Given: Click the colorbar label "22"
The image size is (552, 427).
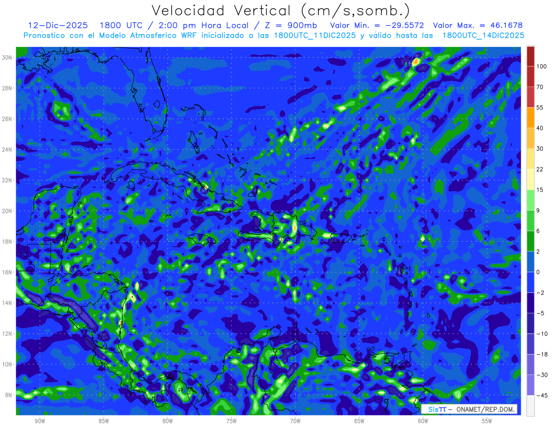Looking at the screenshot, I should (540, 169).
